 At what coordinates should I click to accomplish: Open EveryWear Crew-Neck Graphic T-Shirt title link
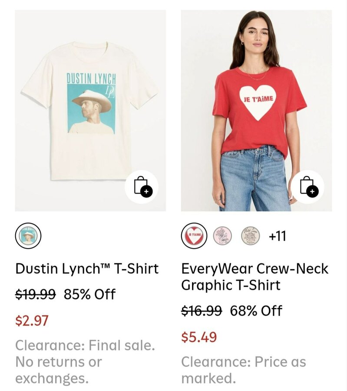coord(254,277)
